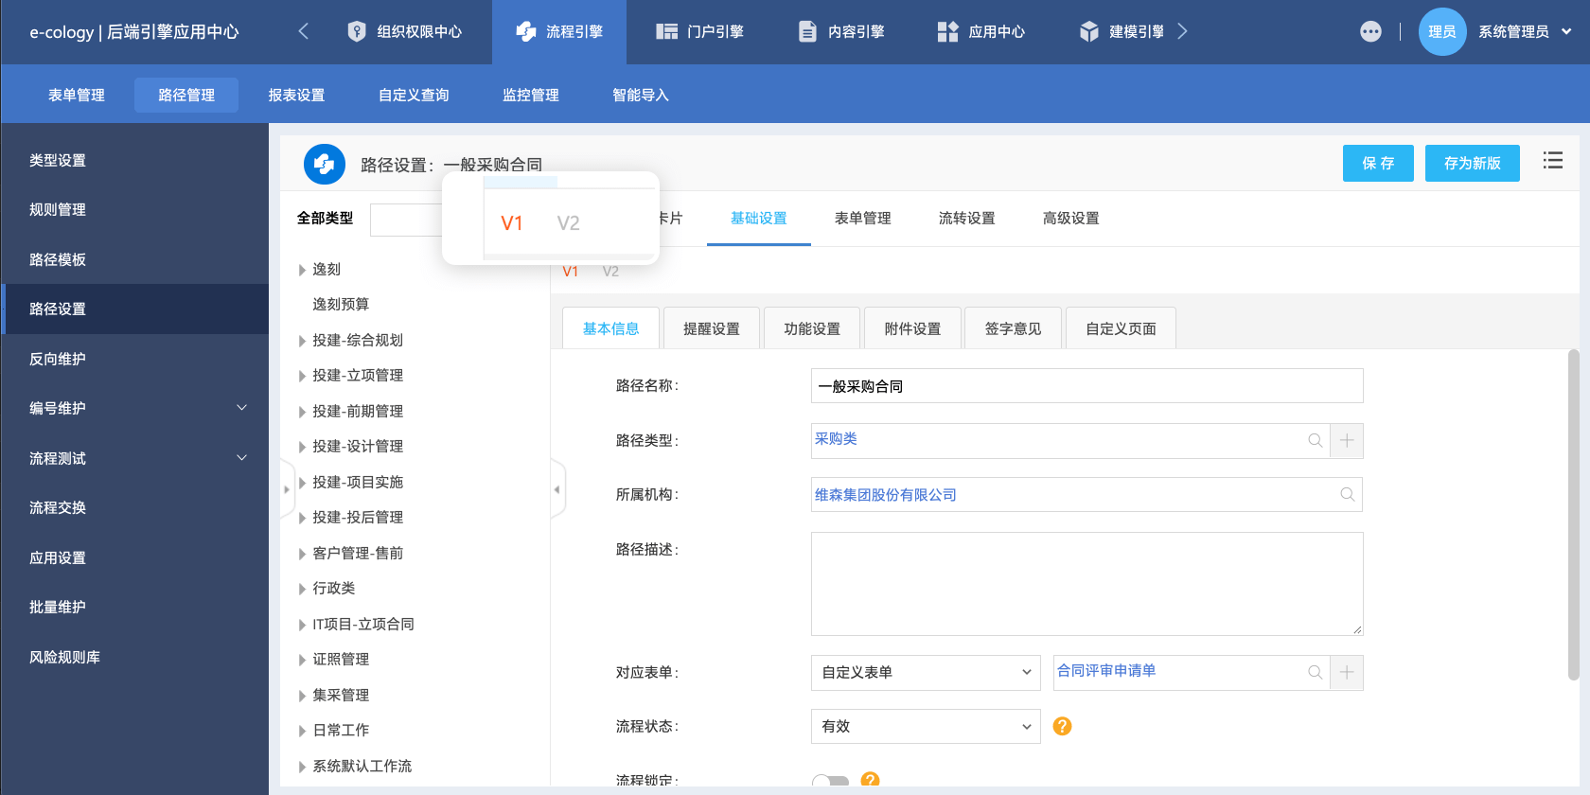Click the 存为新版 button
The width and height of the screenshot is (1590, 795).
tap(1473, 163)
